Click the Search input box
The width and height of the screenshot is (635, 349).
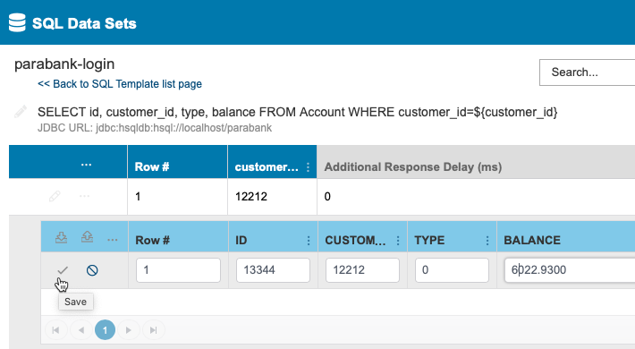pos(588,72)
